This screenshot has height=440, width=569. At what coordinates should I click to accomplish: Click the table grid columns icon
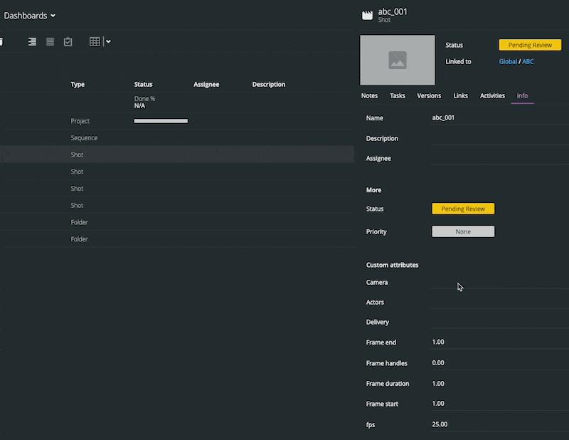[x=95, y=42]
